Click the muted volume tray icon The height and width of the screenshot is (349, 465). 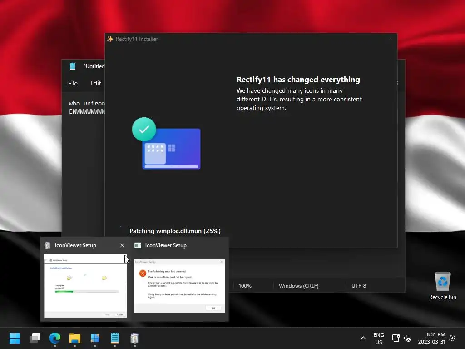pos(407,338)
